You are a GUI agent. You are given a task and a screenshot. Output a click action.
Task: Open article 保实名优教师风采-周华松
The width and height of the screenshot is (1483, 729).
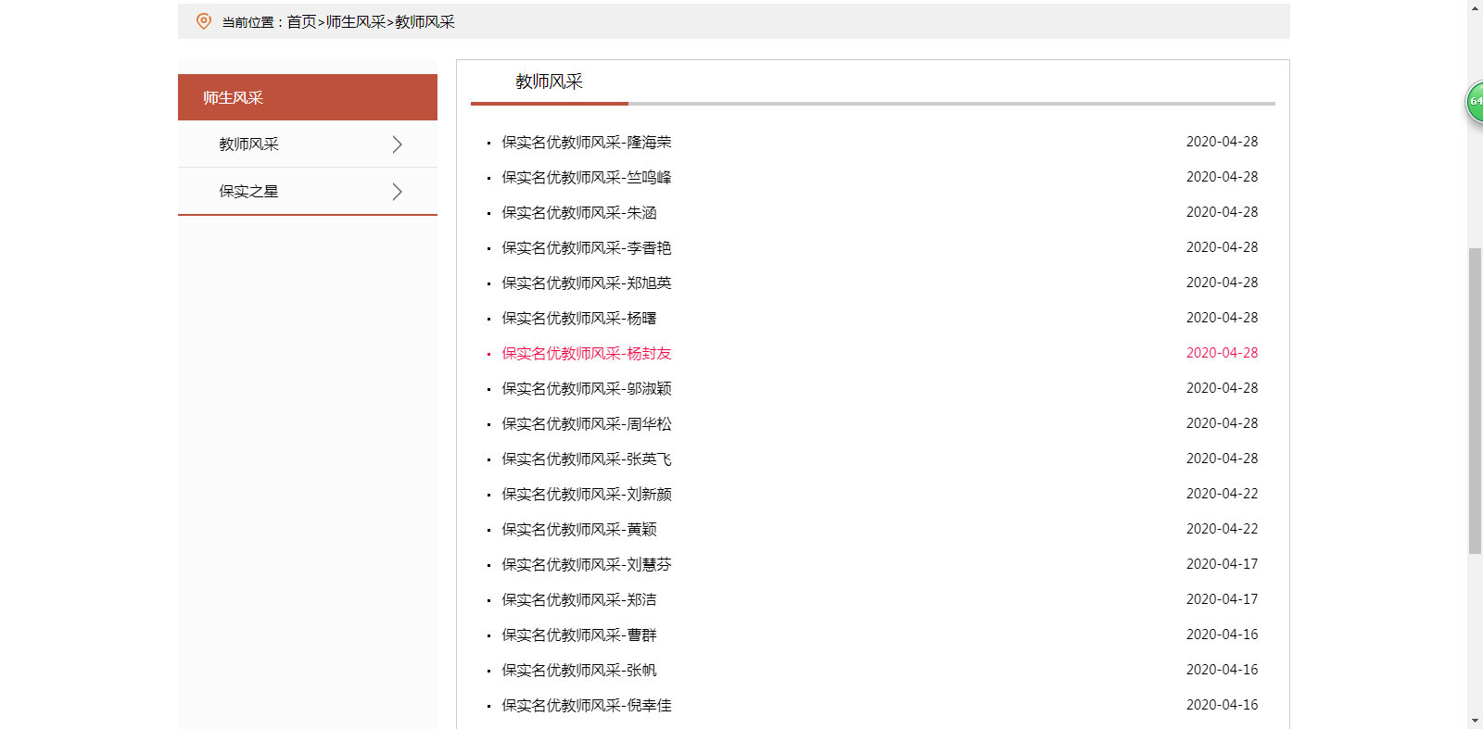tap(587, 424)
